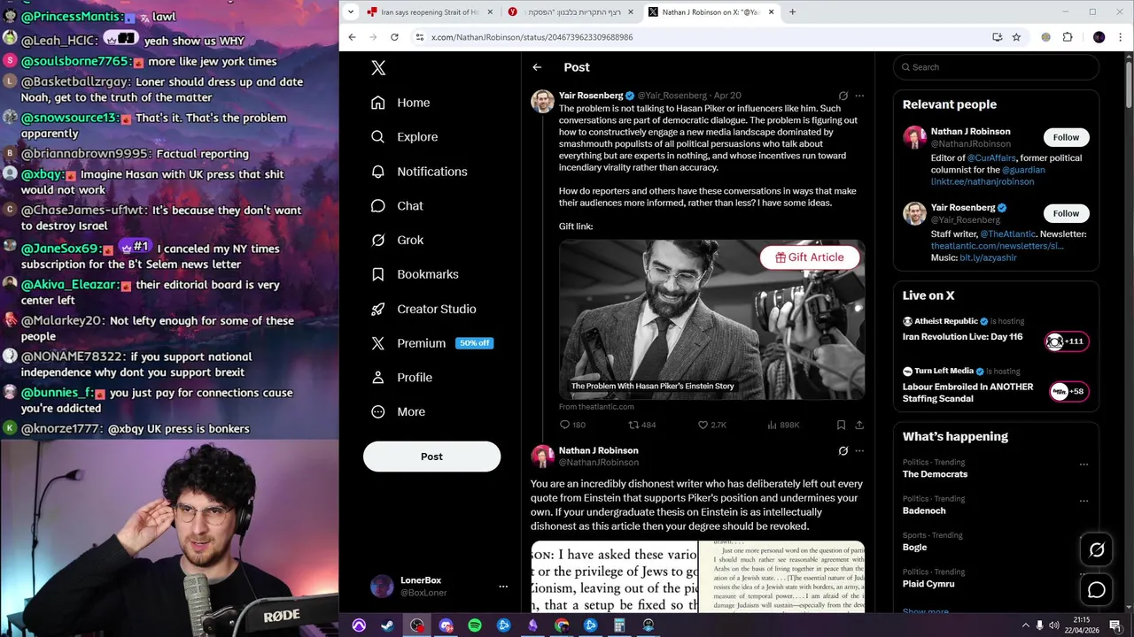
Task: Open Steam from the taskbar
Action: (x=388, y=625)
